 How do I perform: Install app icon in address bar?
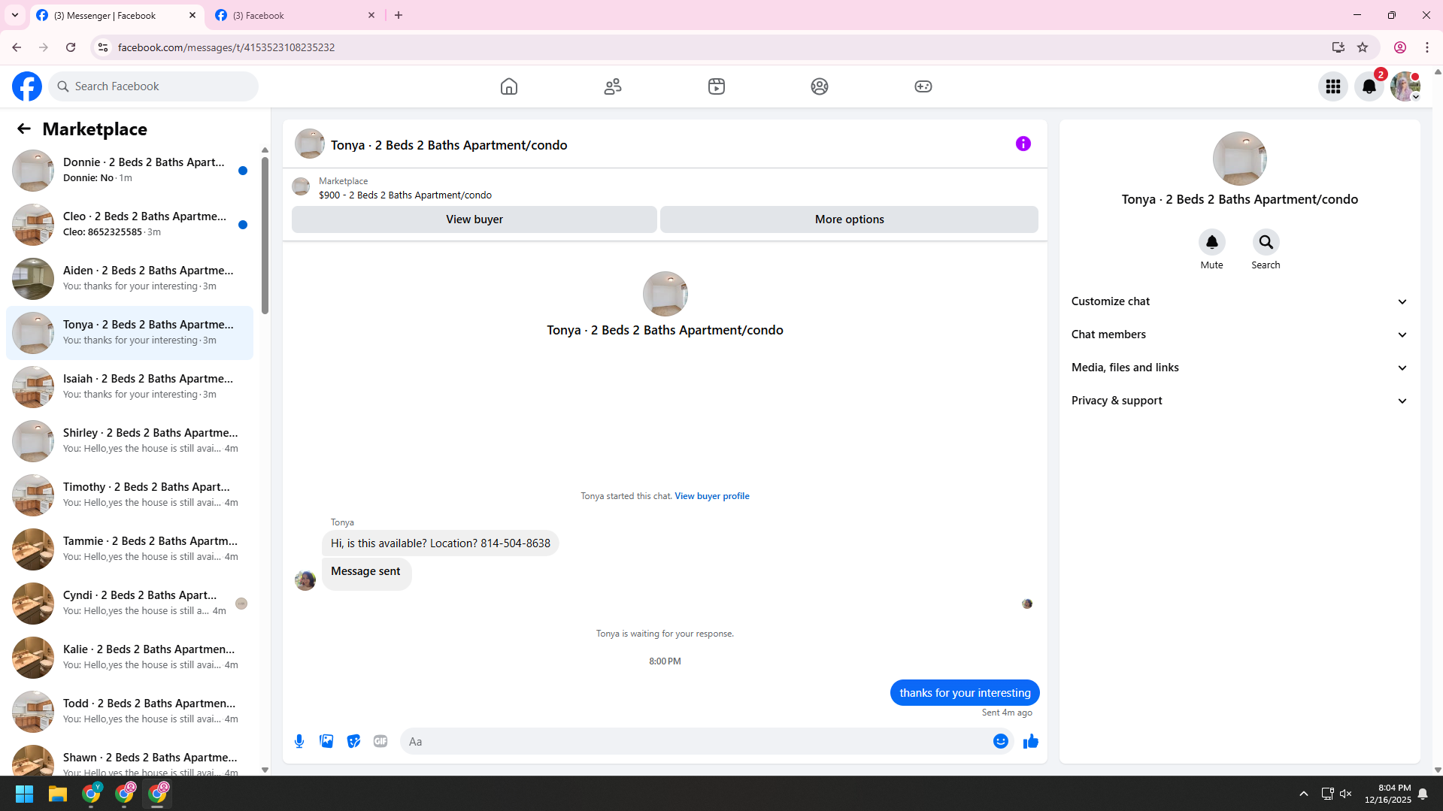pyautogui.click(x=1338, y=47)
